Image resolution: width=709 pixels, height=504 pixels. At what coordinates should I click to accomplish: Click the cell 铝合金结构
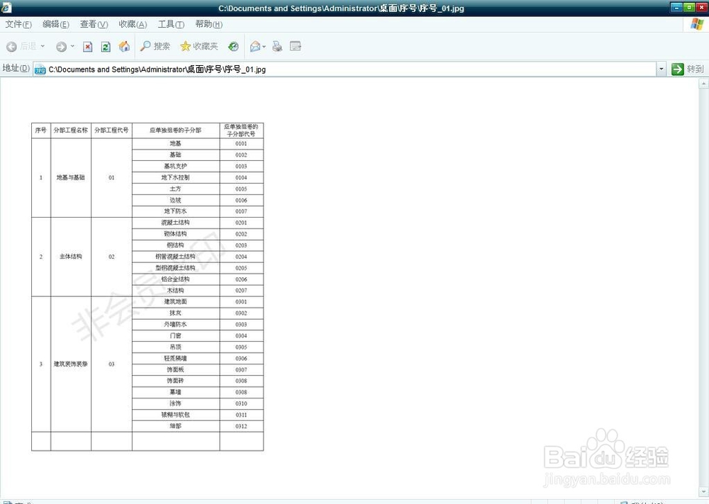click(175, 279)
